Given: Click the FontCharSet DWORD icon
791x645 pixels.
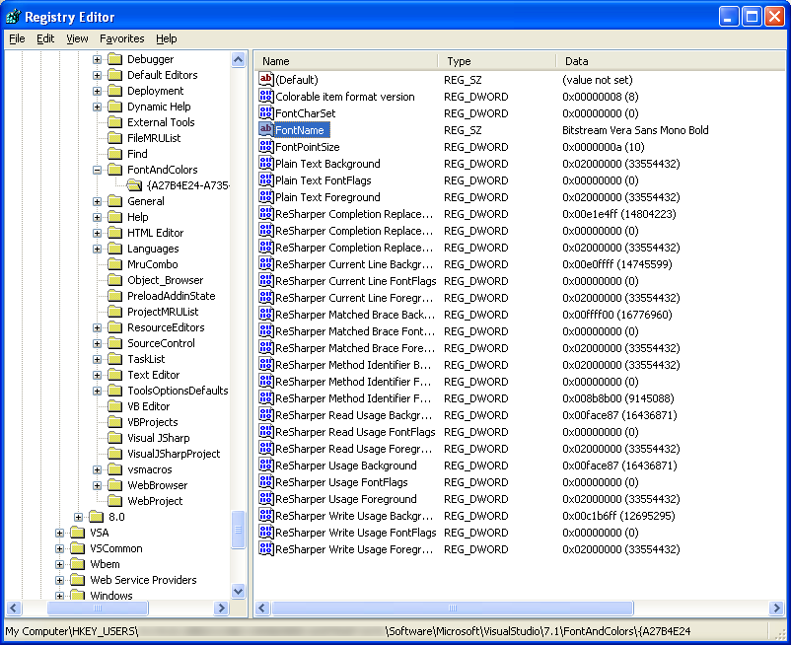Looking at the screenshot, I should pyautogui.click(x=265, y=113).
